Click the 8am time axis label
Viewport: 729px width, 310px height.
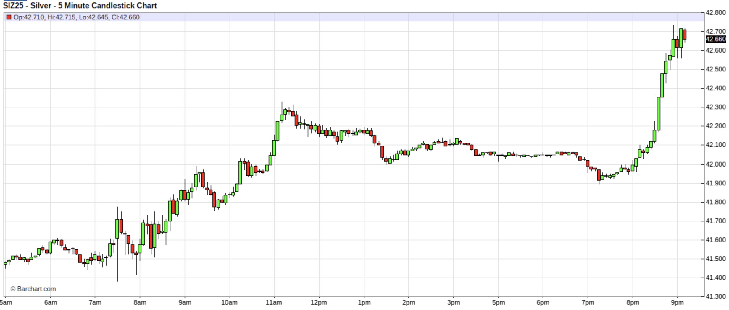click(140, 303)
